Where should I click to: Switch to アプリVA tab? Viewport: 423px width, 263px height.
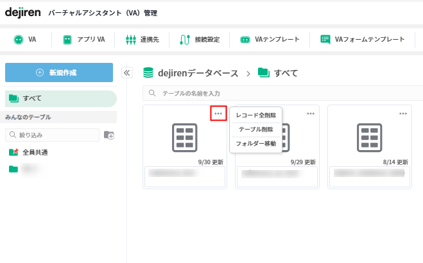pyautogui.click(x=84, y=39)
